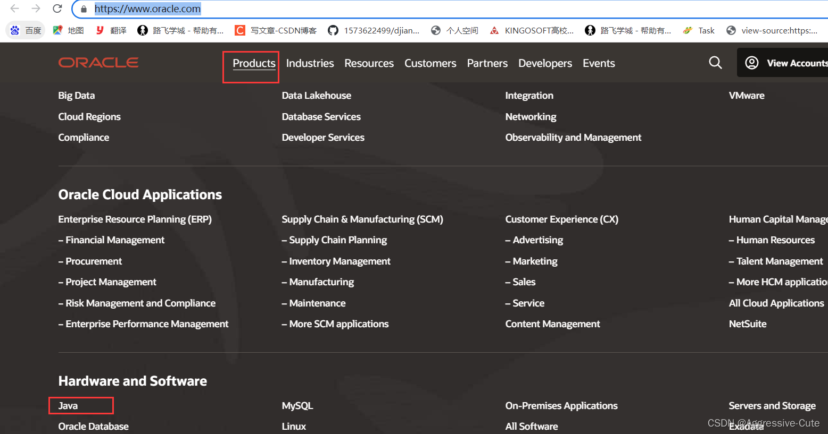This screenshot has height=434, width=828.
Task: Open the Oracle Database link
Action: point(94,427)
